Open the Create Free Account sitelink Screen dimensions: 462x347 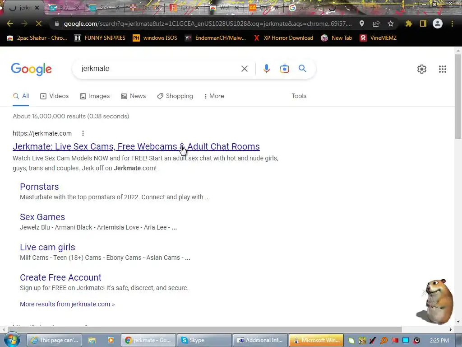[60, 277]
